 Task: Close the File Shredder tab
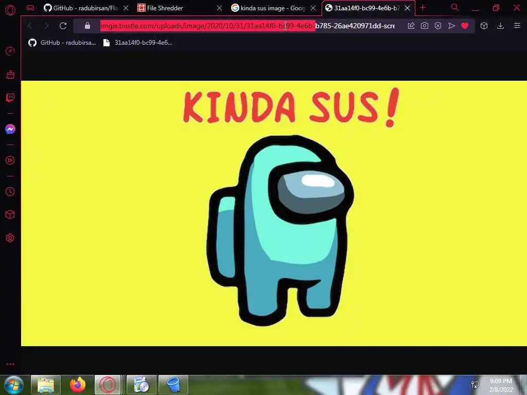click(x=219, y=8)
